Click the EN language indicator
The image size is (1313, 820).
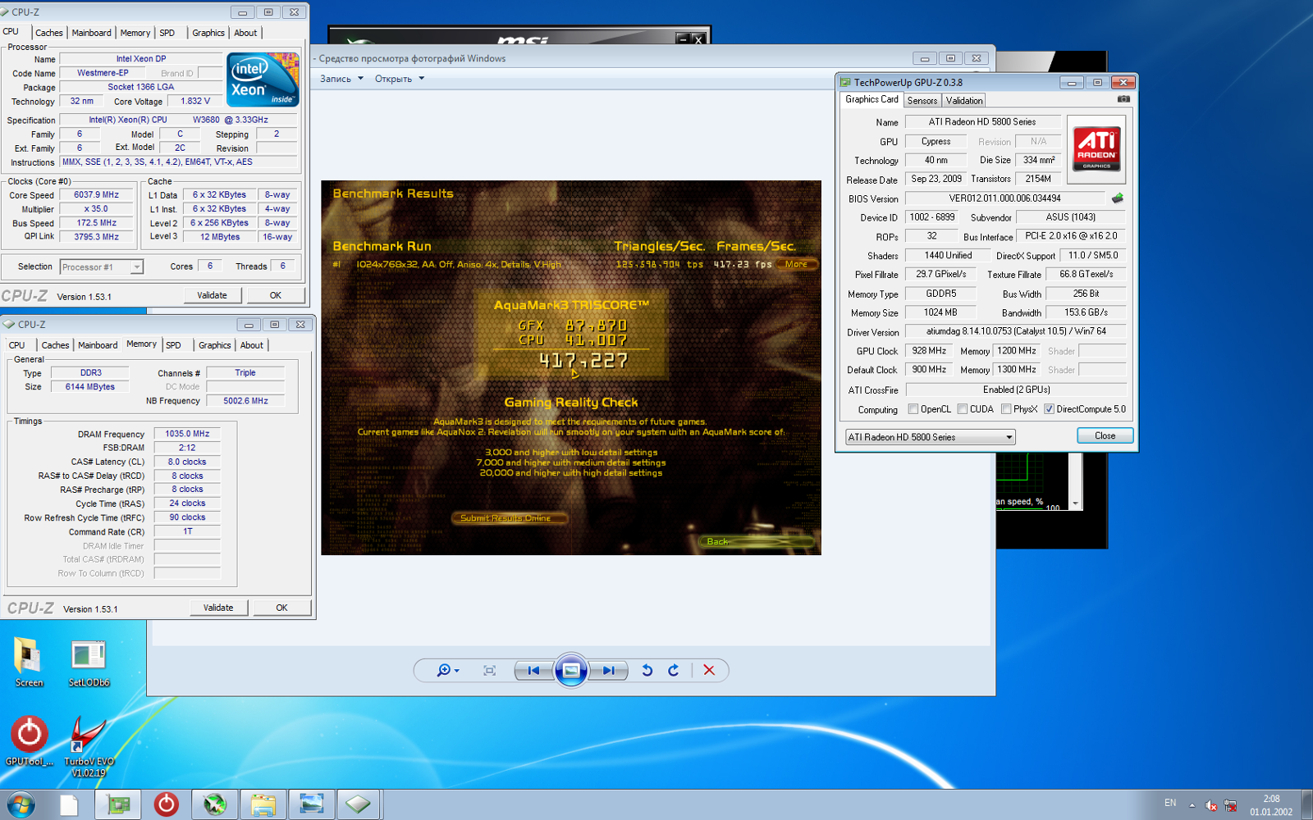(x=1170, y=803)
